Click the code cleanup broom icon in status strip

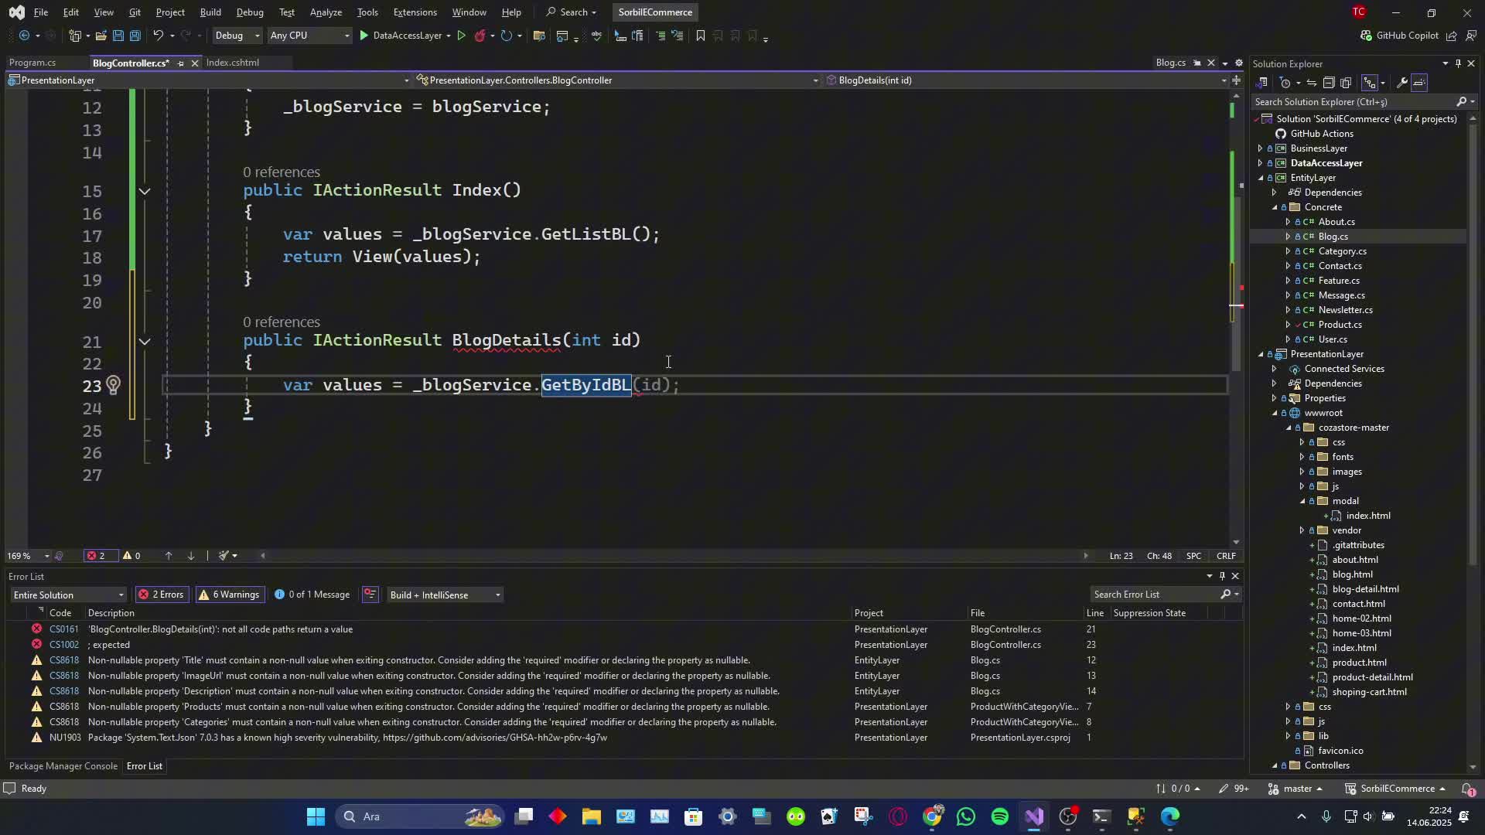[x=224, y=556]
